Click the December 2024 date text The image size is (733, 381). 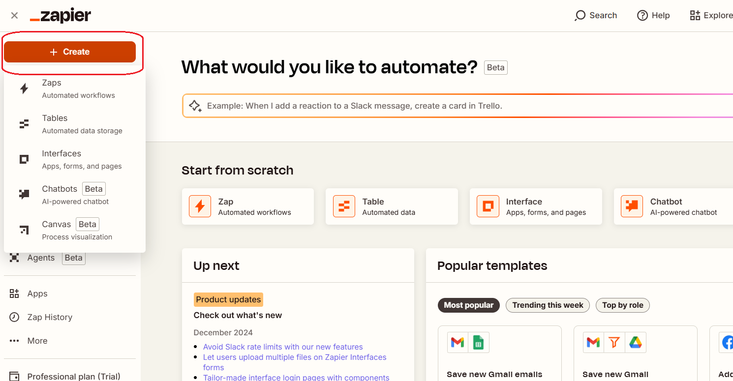point(223,332)
